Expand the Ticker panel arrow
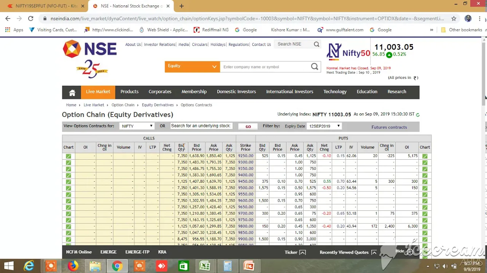Viewport: 487px width, 273px height. pos(302,252)
